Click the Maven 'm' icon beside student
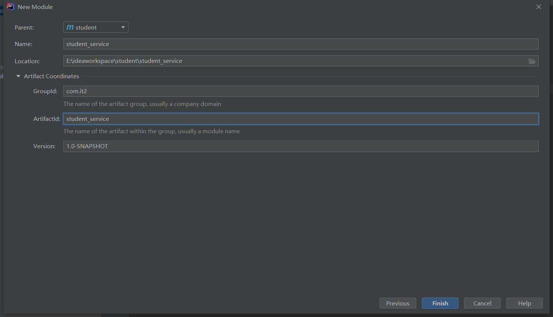 tap(70, 27)
